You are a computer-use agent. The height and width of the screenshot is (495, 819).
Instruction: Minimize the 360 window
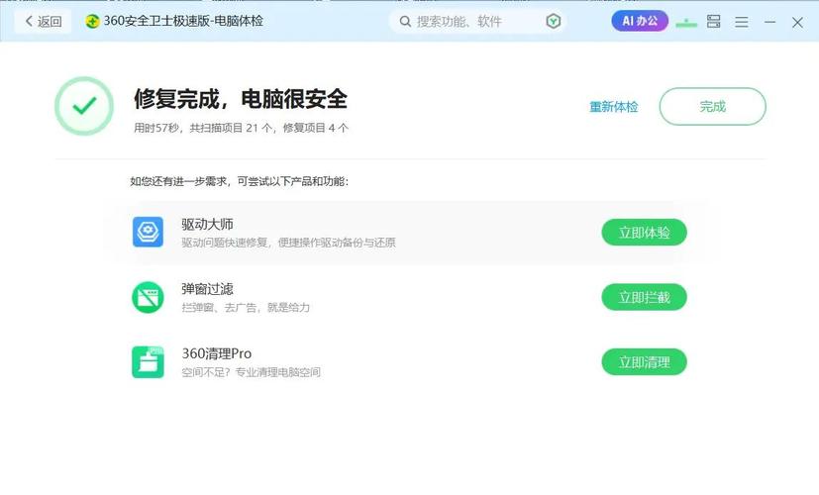point(769,22)
